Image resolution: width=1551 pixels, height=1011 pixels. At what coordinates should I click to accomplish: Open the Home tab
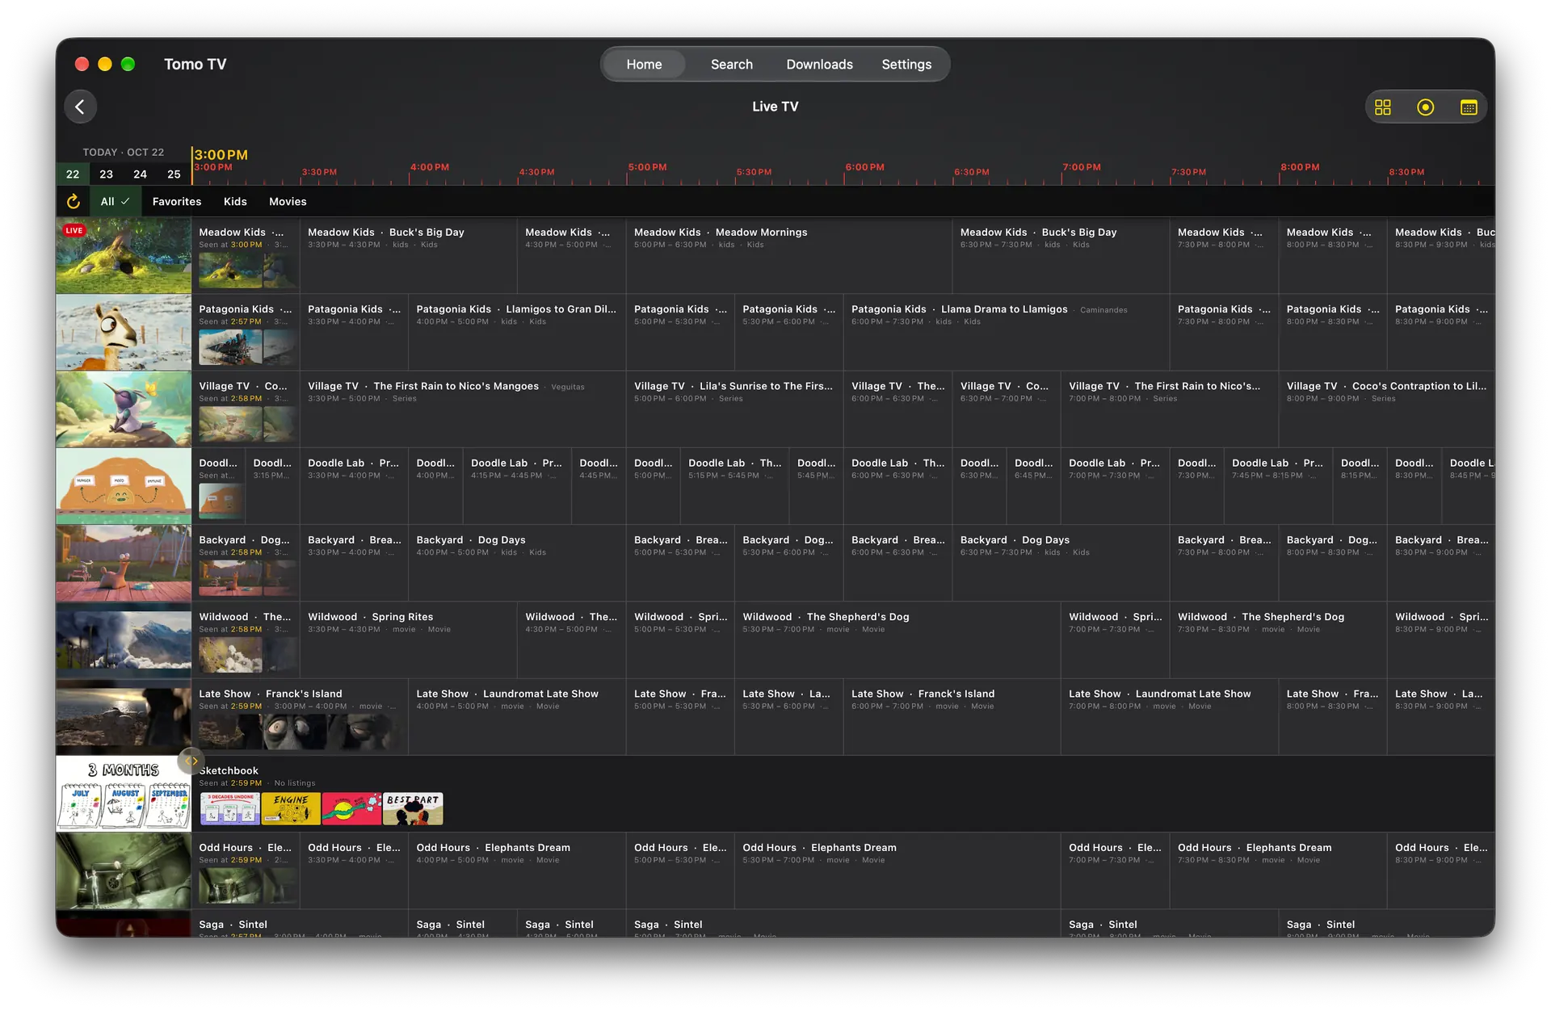coord(644,65)
